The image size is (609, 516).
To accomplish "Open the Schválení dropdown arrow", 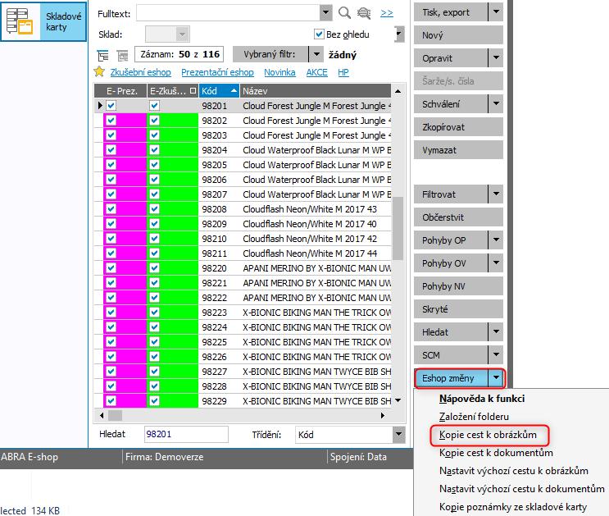I will point(496,104).
